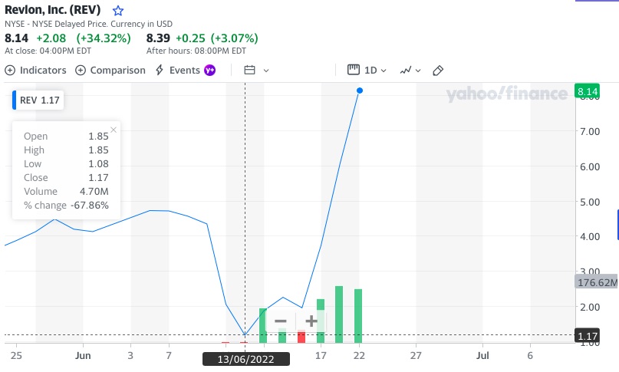Select the draw pencil tool
Screen dimensions: 619x372
pos(438,71)
